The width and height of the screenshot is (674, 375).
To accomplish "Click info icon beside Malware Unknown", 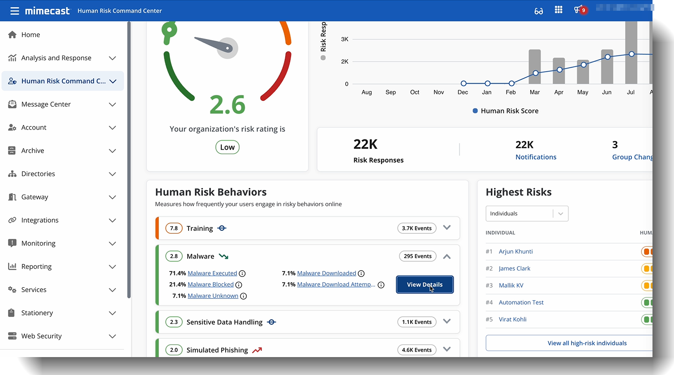I will click(x=244, y=296).
